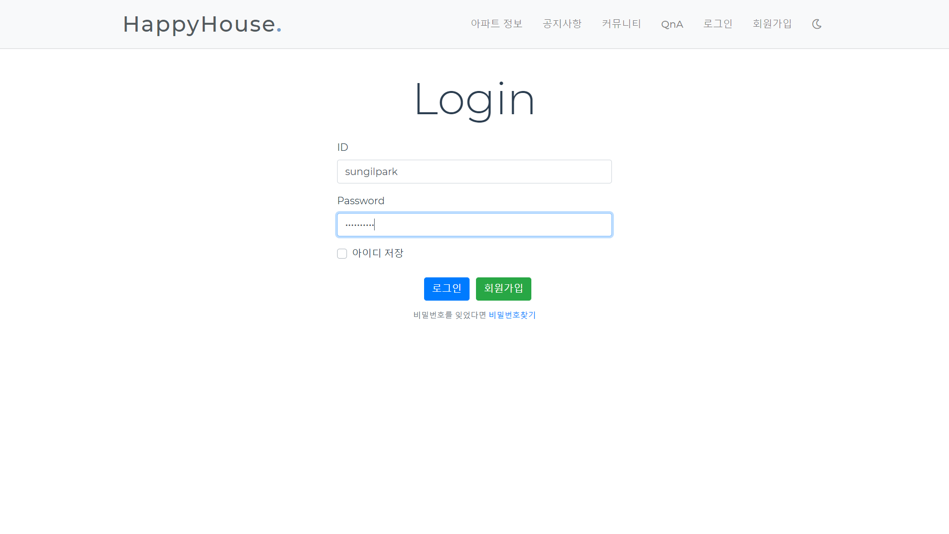949x534 pixels.
Task: Click the HappyHouse logo
Action: tap(202, 24)
